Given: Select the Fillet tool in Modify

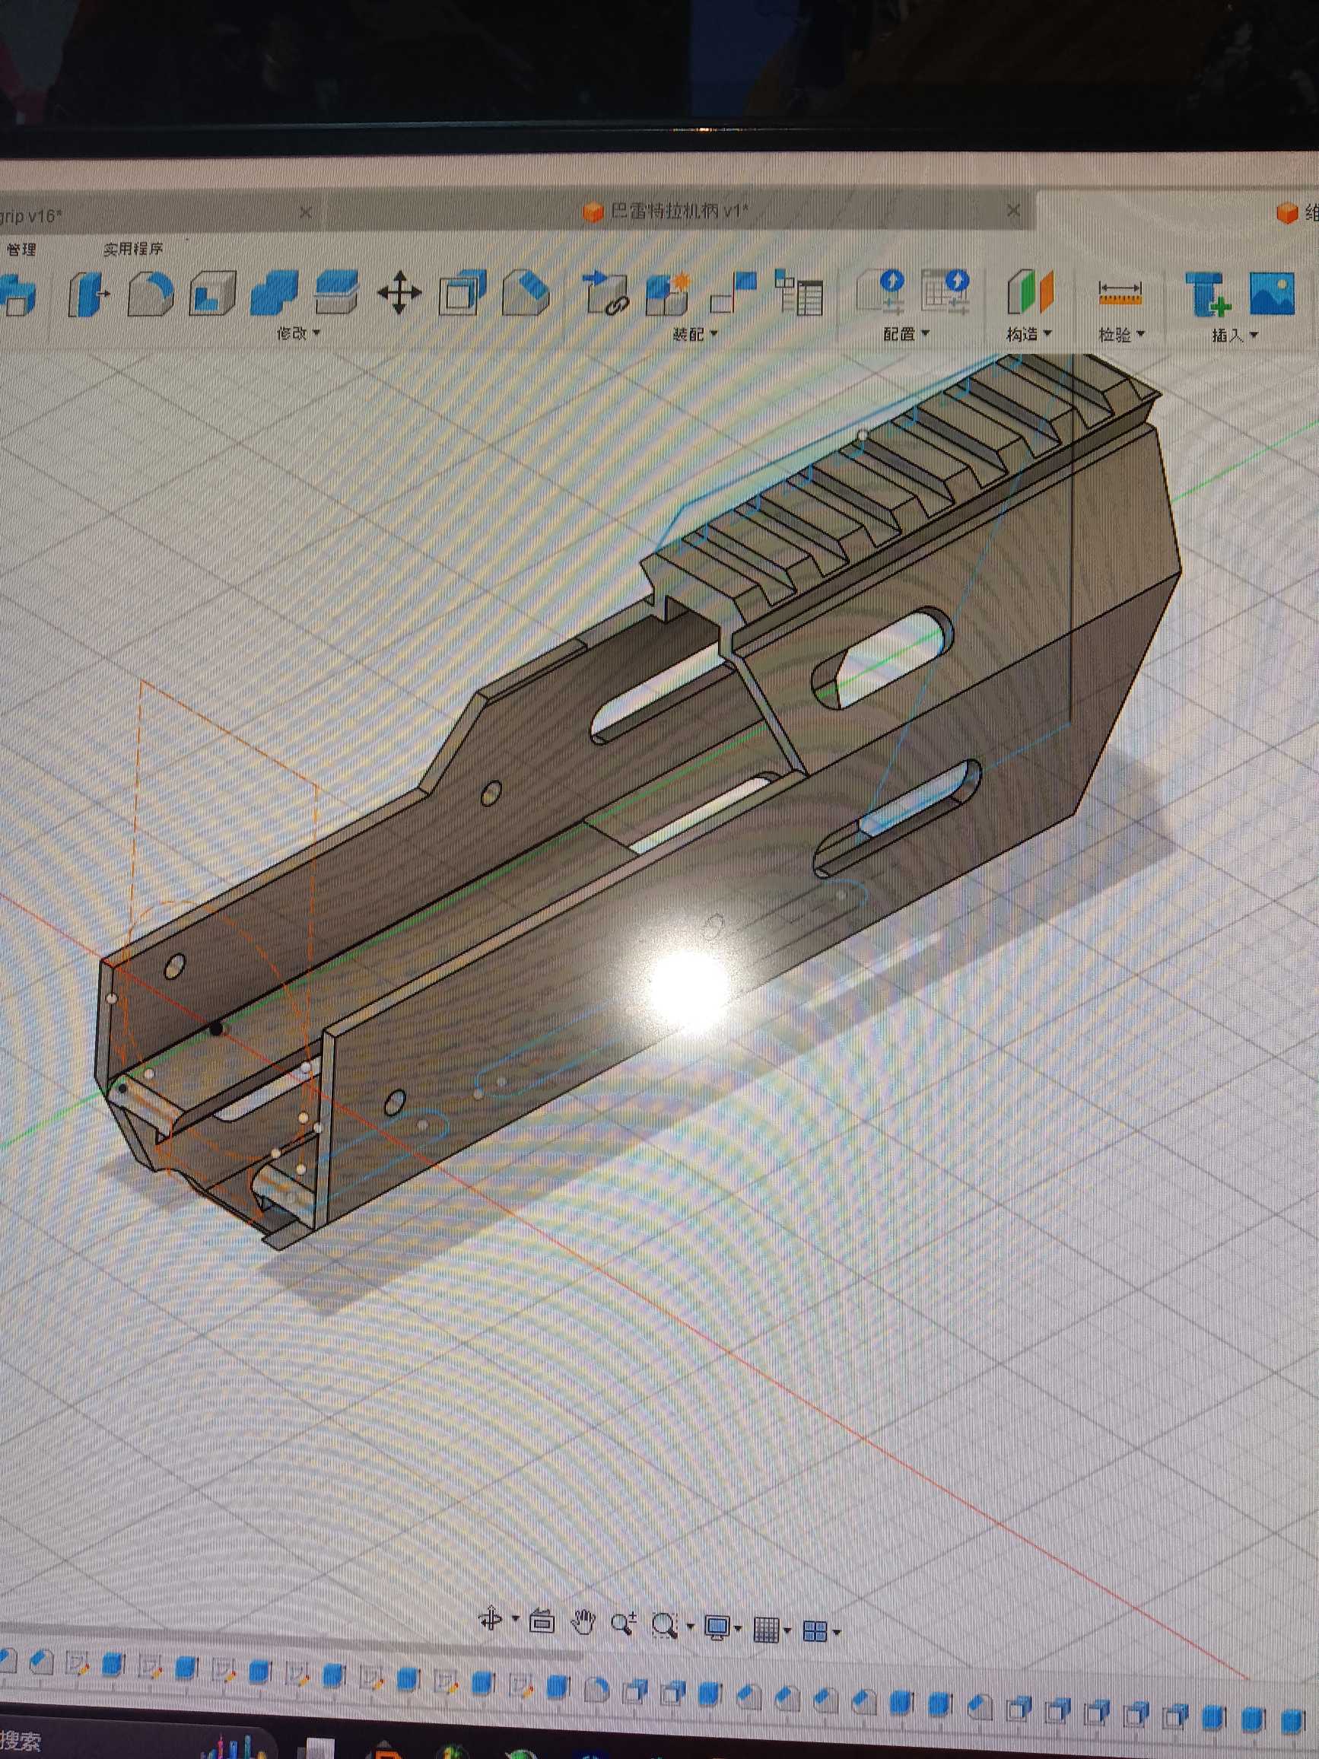Looking at the screenshot, I should pyautogui.click(x=151, y=294).
